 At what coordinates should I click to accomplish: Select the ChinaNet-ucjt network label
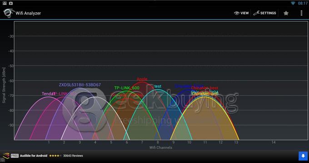pyautogui.click(x=205, y=94)
